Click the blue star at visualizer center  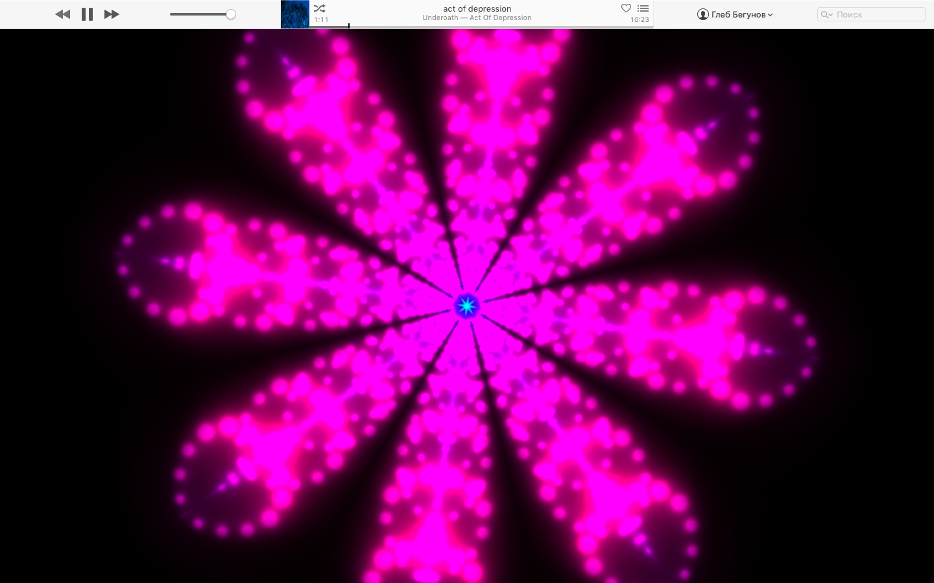point(466,306)
